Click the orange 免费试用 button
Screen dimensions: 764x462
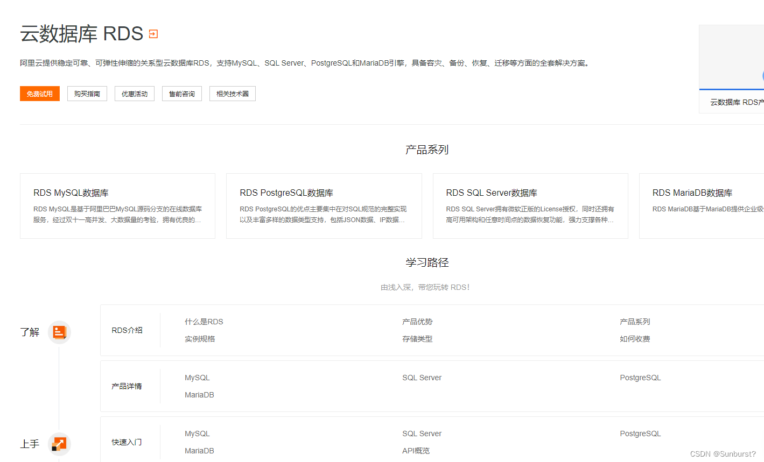[x=39, y=93]
